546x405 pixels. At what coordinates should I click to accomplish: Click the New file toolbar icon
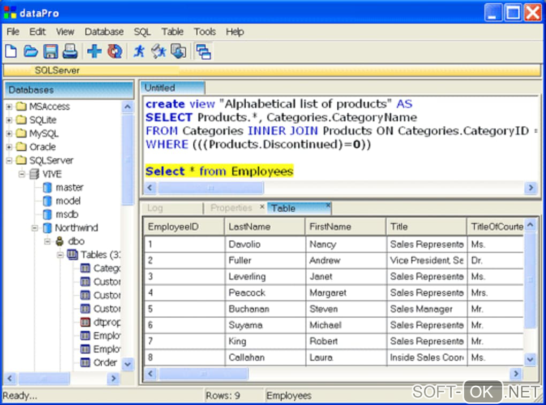pyautogui.click(x=11, y=51)
